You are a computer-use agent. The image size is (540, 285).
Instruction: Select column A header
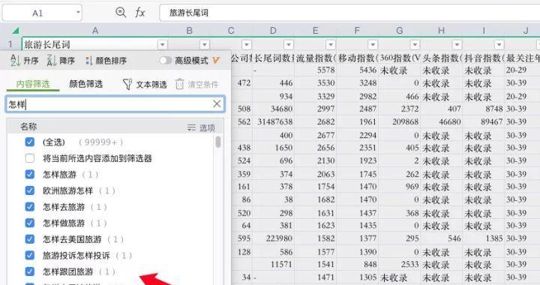click(95, 31)
